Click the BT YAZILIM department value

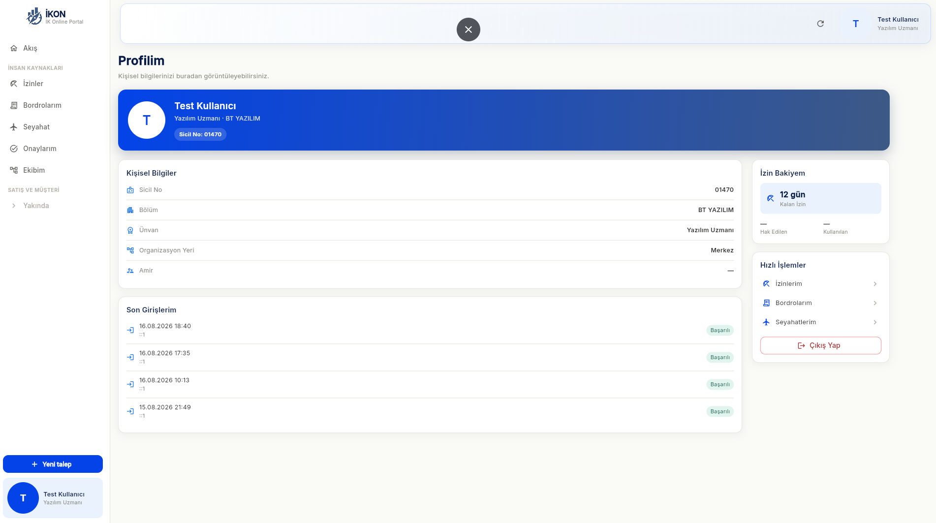[716, 210]
